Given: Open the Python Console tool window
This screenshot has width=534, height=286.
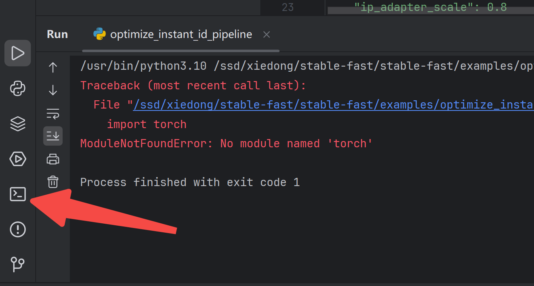Looking at the screenshot, I should click(x=18, y=89).
